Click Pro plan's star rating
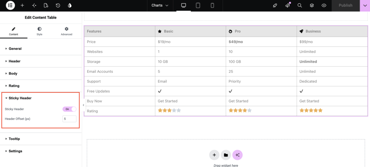370x167 pixels. (x=240, y=110)
